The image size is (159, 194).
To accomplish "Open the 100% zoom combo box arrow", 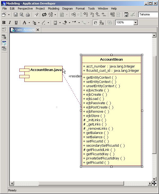I will pos(136,23).
